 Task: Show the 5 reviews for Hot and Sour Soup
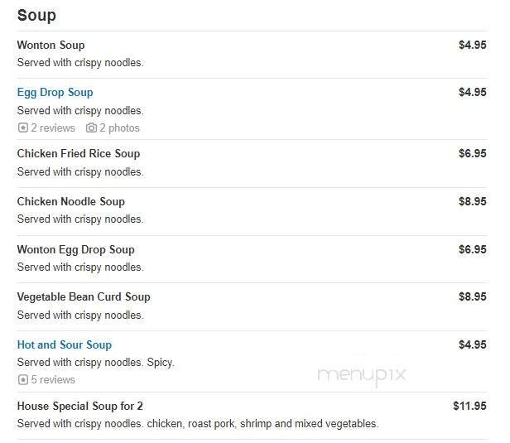[52, 380]
